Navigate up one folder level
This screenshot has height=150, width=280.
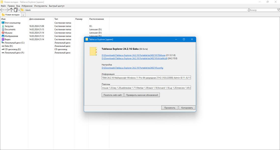coord(11,10)
